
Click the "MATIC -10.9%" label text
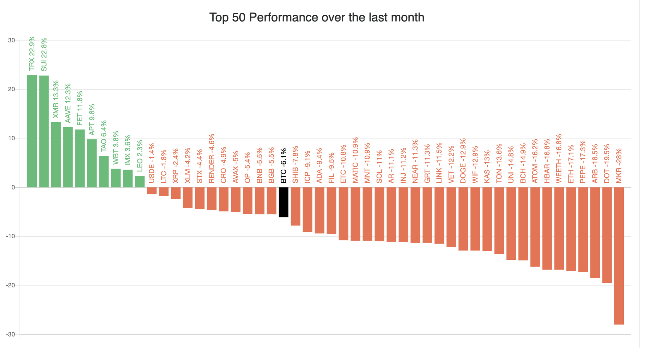coord(355,160)
